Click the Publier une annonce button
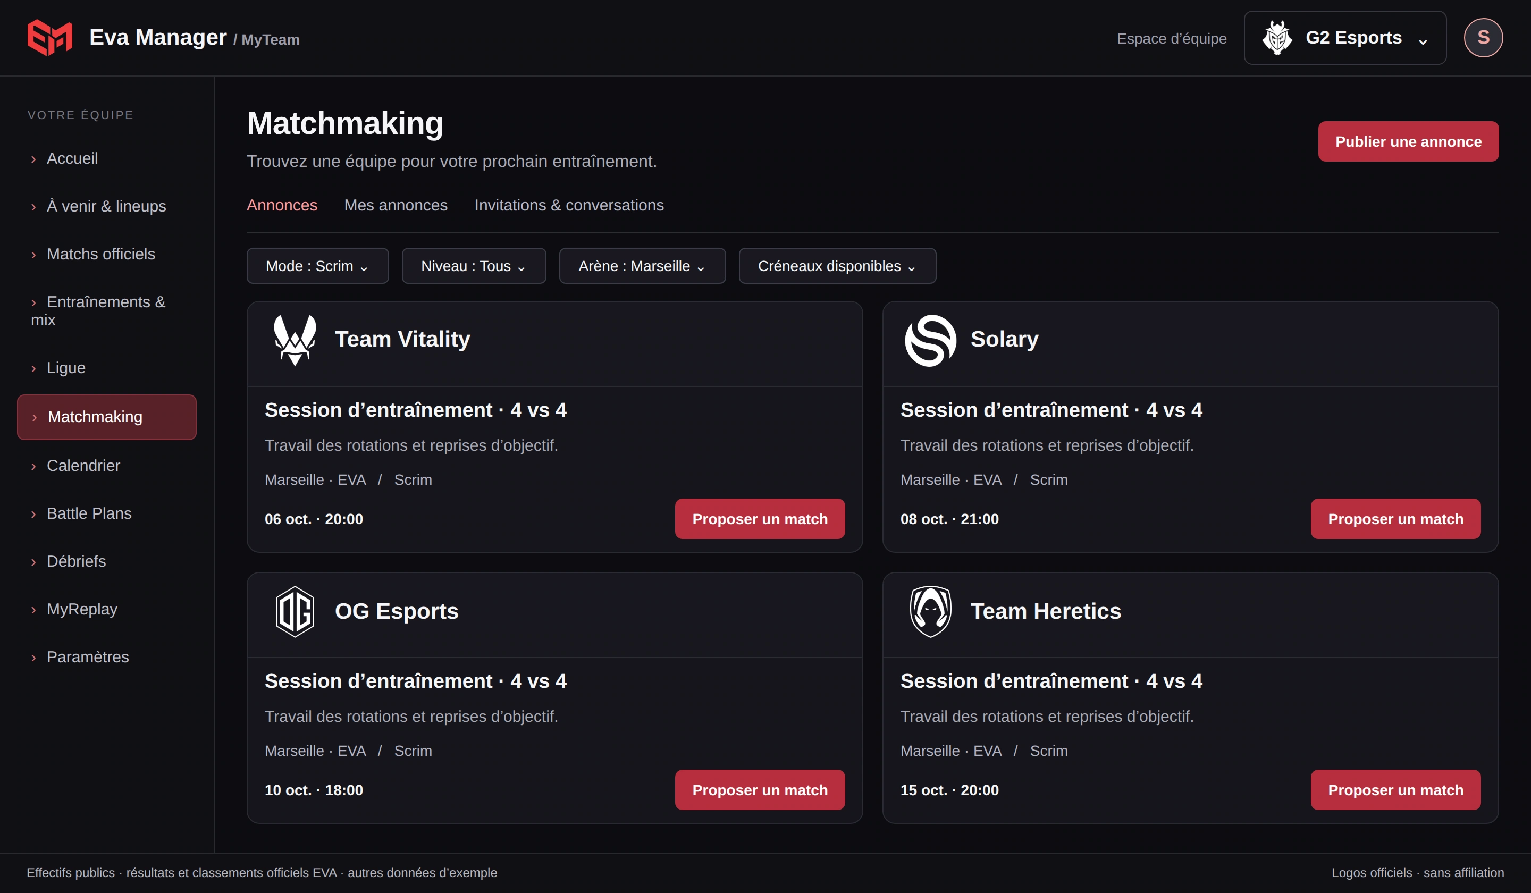 (1408, 141)
